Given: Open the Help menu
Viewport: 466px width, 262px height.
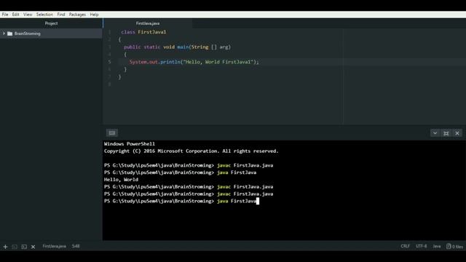Looking at the screenshot, I should point(94,15).
